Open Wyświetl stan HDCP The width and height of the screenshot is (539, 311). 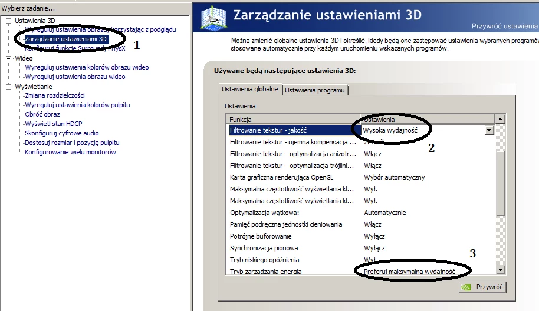pyautogui.click(x=54, y=124)
